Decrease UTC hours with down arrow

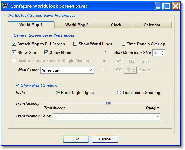pos(134,71)
